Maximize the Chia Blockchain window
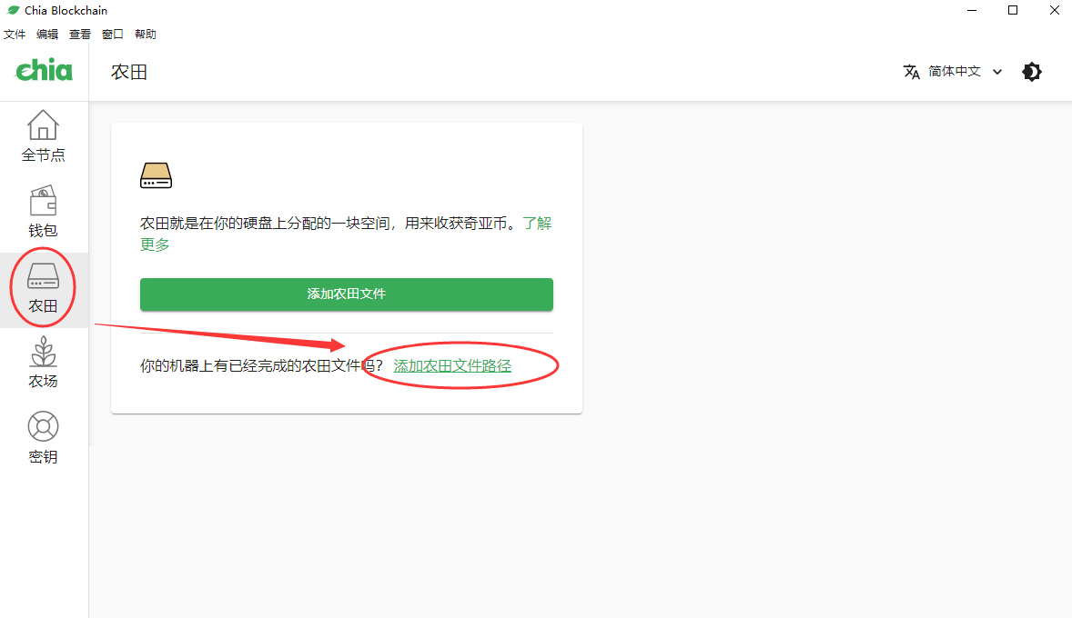The width and height of the screenshot is (1072, 618). click(x=1013, y=10)
